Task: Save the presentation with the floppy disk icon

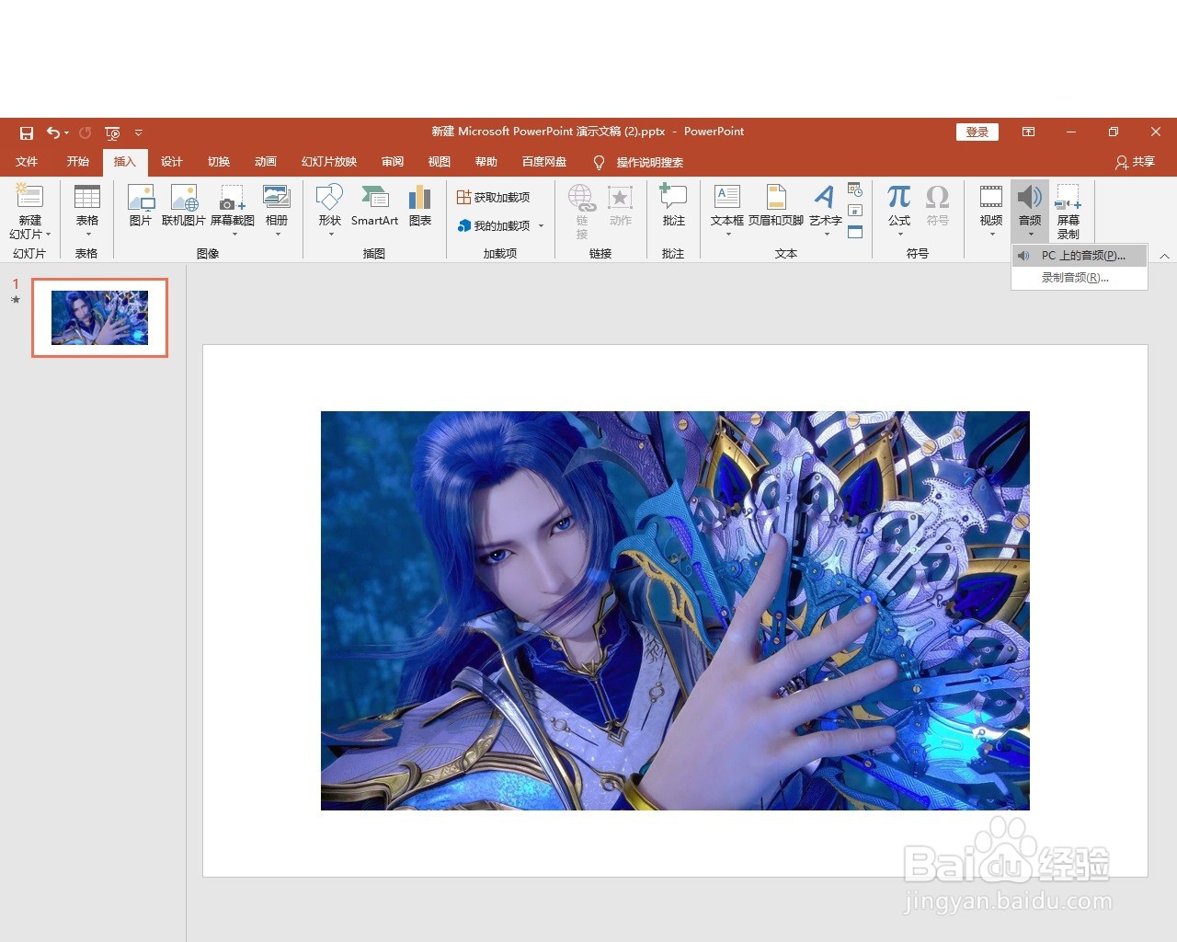Action: click(x=27, y=132)
